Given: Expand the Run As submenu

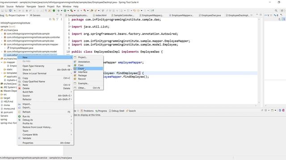Looking at the screenshot, I should (x=45, y=116).
